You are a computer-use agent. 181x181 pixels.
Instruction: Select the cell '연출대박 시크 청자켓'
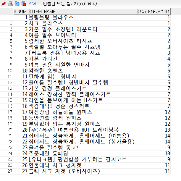[x=82, y=165]
